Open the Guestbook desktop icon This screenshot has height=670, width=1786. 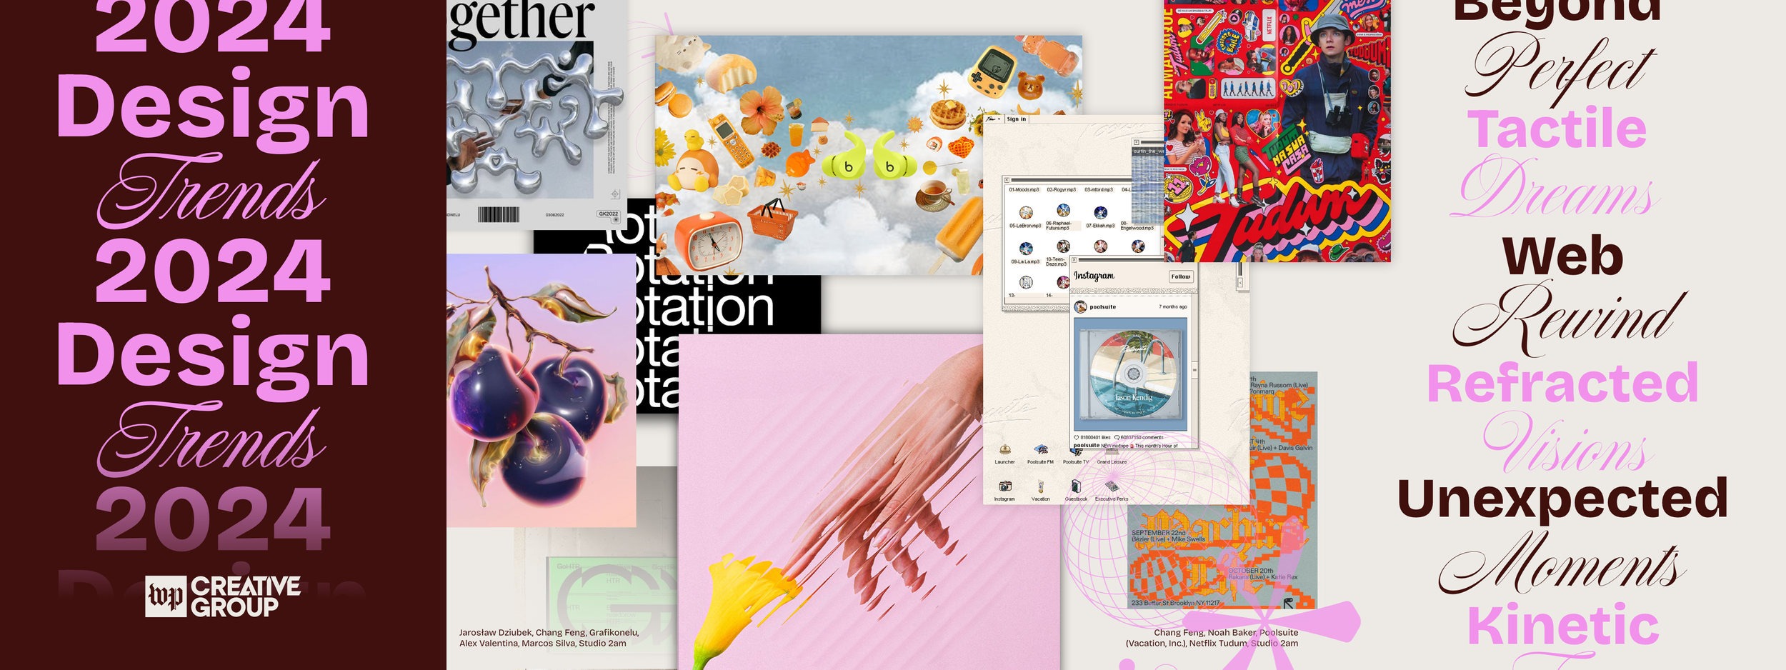click(1077, 486)
